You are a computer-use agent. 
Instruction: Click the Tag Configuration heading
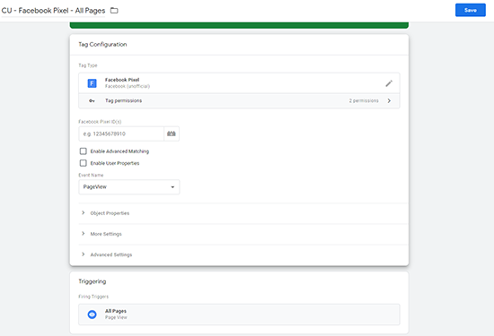(x=102, y=44)
